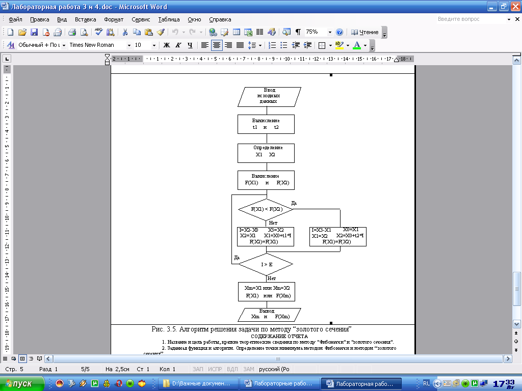Open the Сервис menu
The height and width of the screenshot is (391, 522).
(x=141, y=19)
